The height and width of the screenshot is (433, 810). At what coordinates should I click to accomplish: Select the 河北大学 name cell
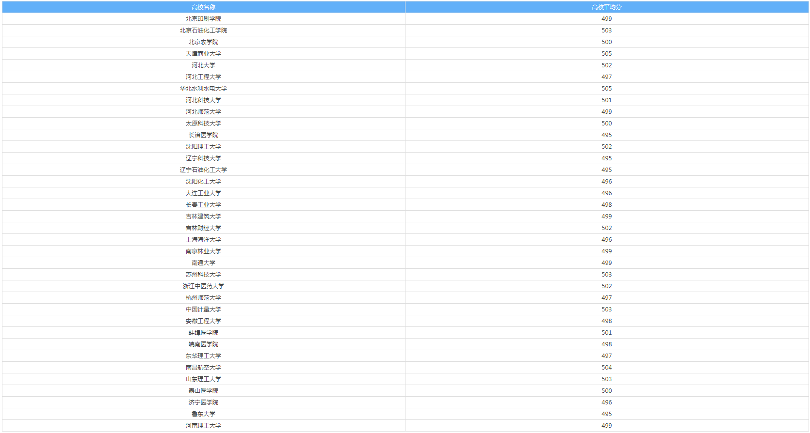203,65
